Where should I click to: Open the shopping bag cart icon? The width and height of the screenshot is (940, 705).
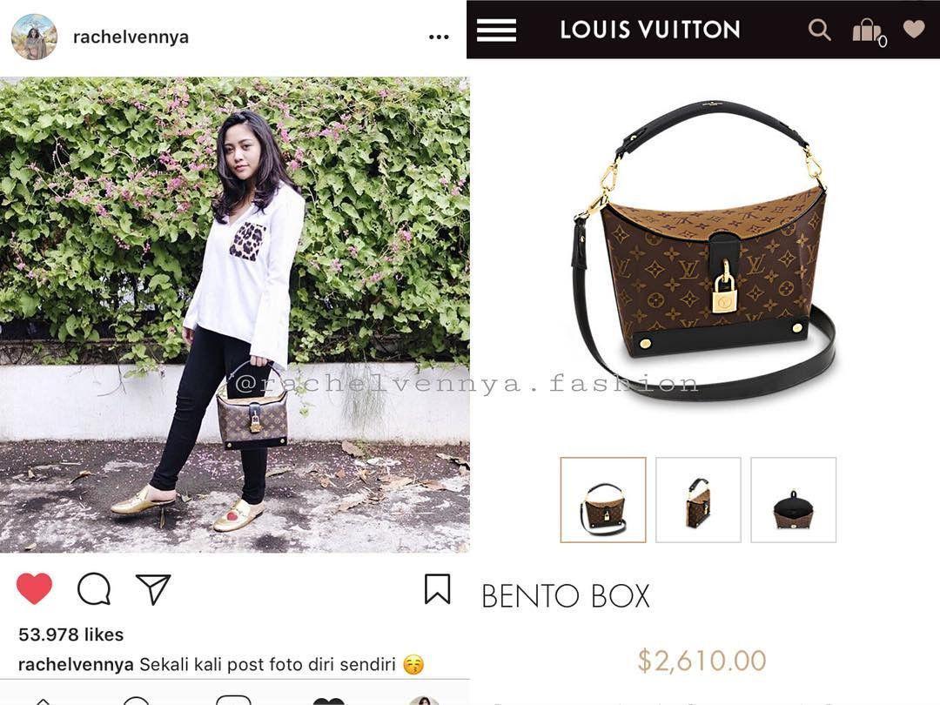pos(868,31)
